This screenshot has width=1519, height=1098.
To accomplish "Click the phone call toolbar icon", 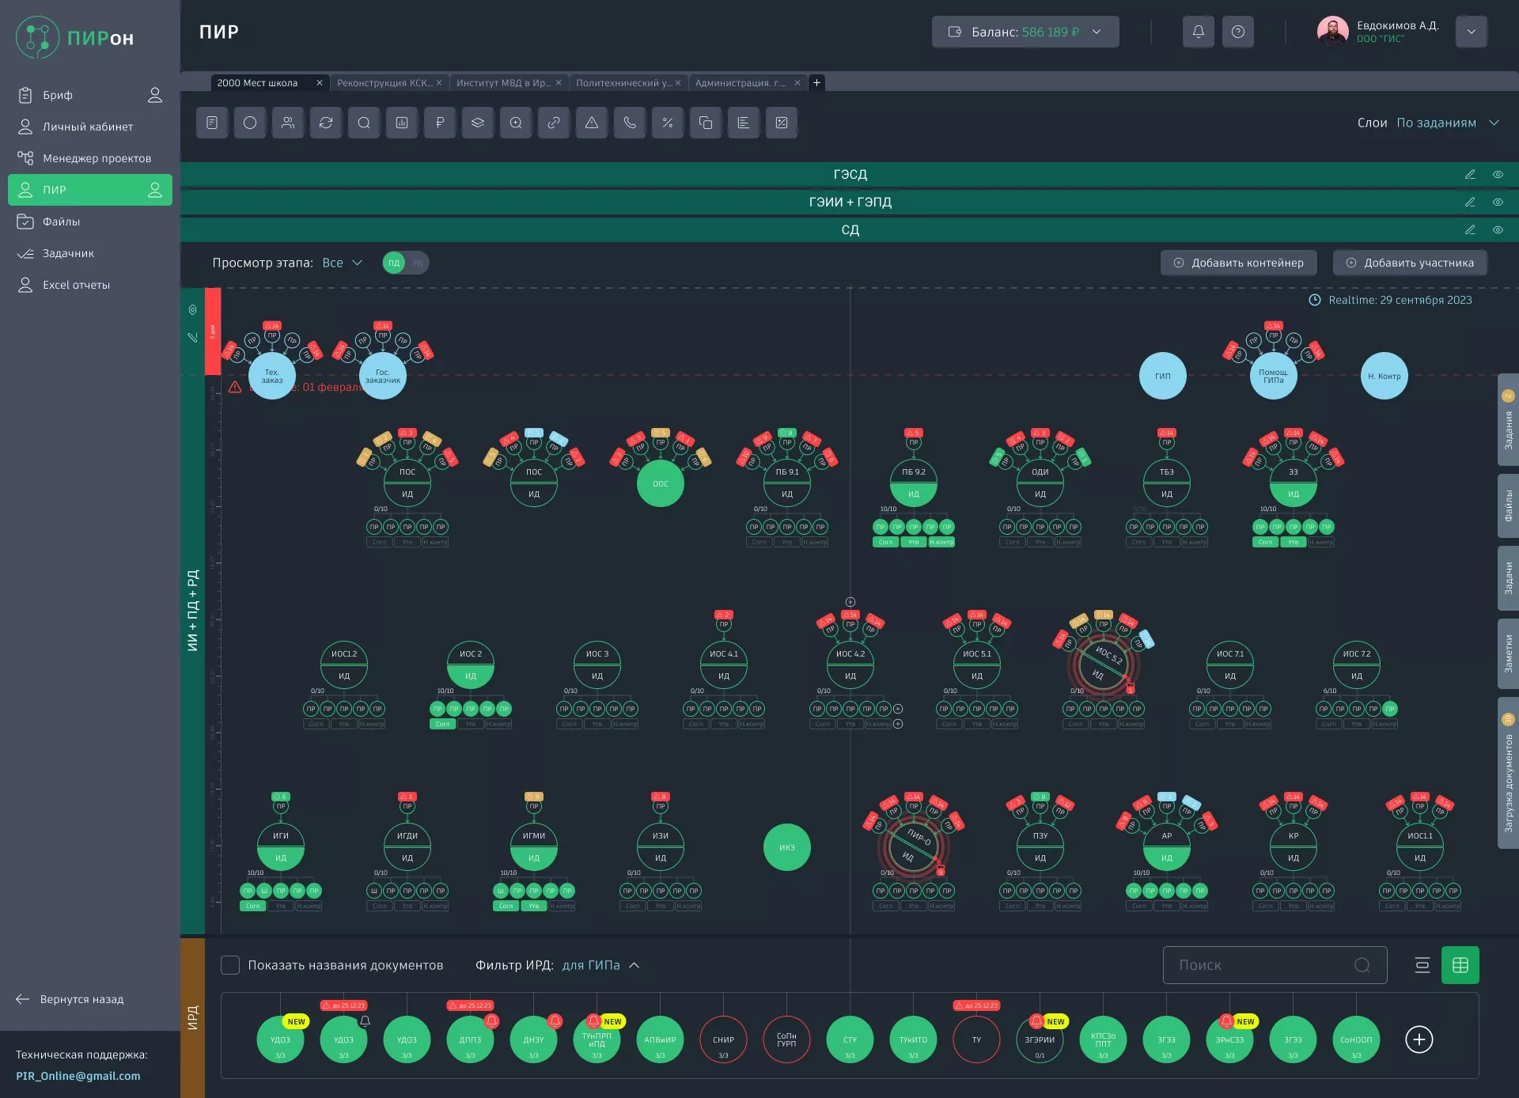I will click(630, 123).
